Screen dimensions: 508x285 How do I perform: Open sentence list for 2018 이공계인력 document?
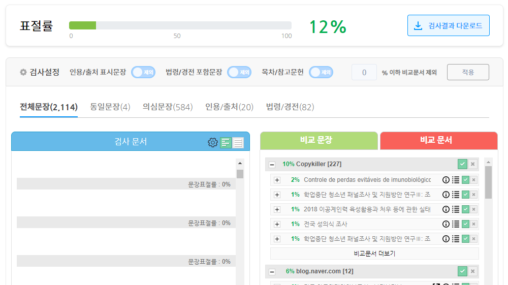coord(456,209)
